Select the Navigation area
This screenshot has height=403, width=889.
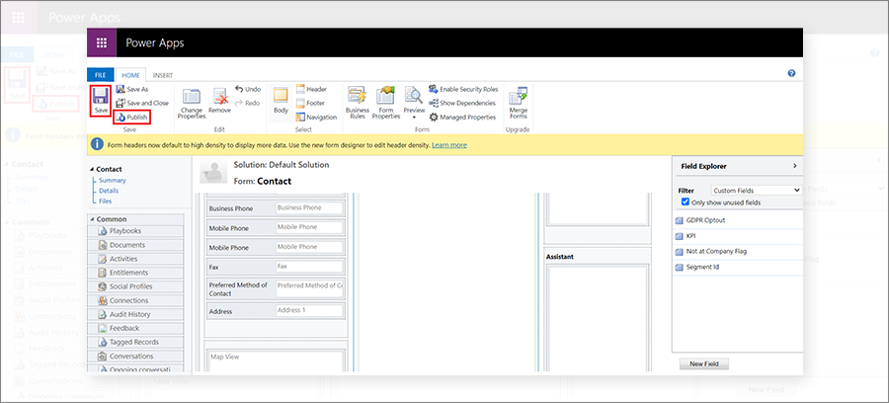pyautogui.click(x=316, y=118)
